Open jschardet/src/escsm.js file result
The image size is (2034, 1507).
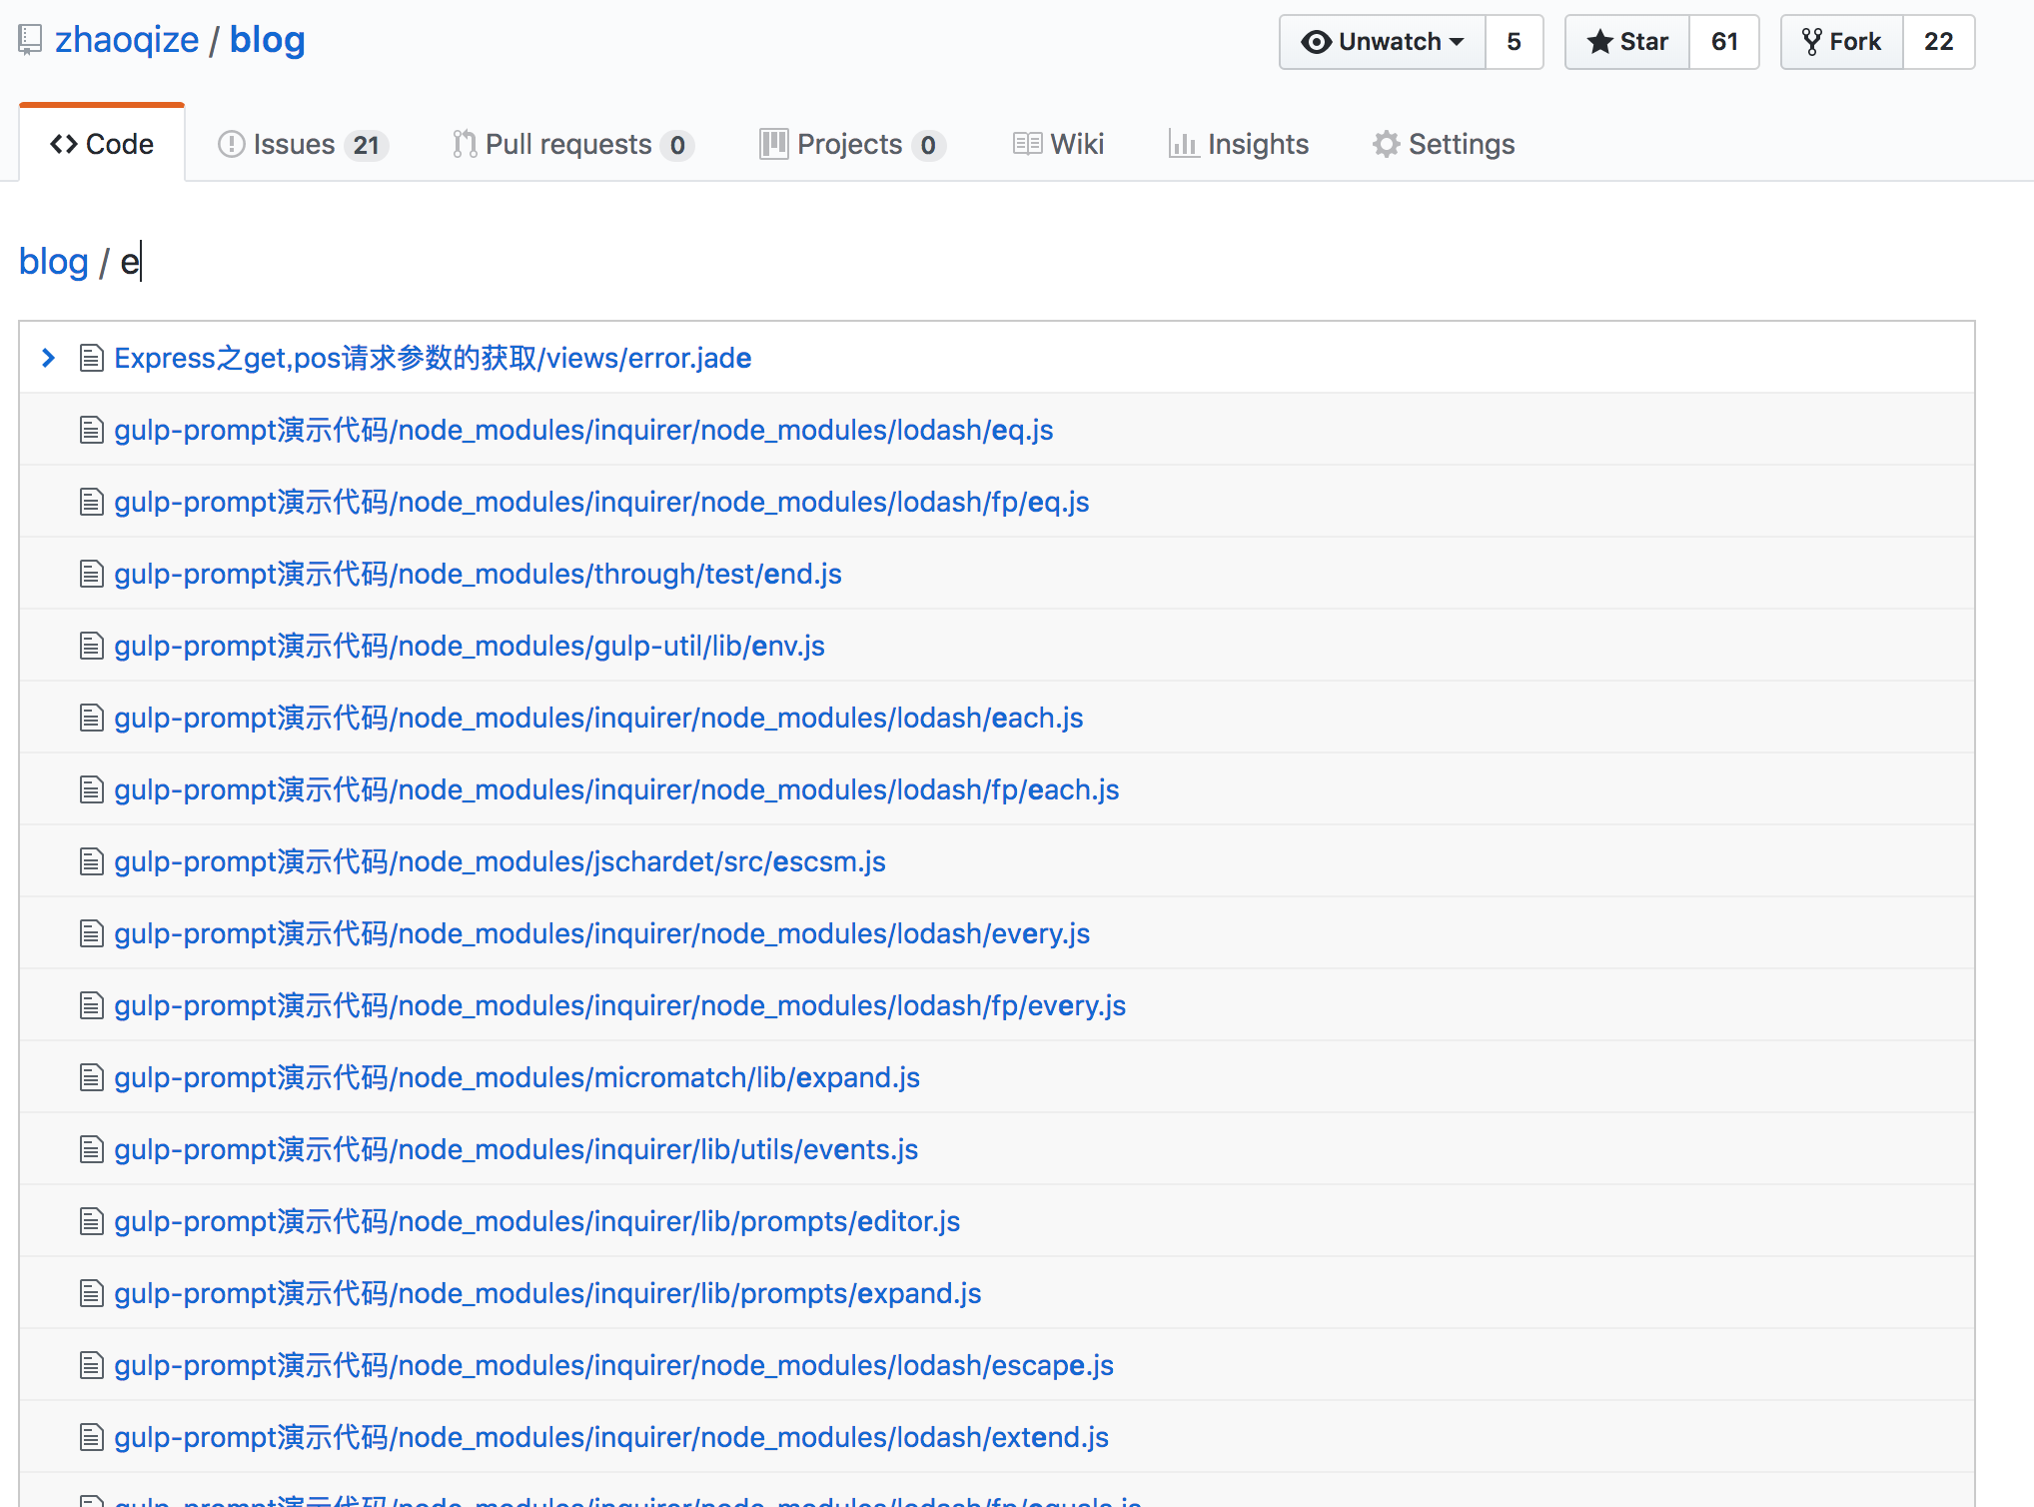(x=500, y=861)
